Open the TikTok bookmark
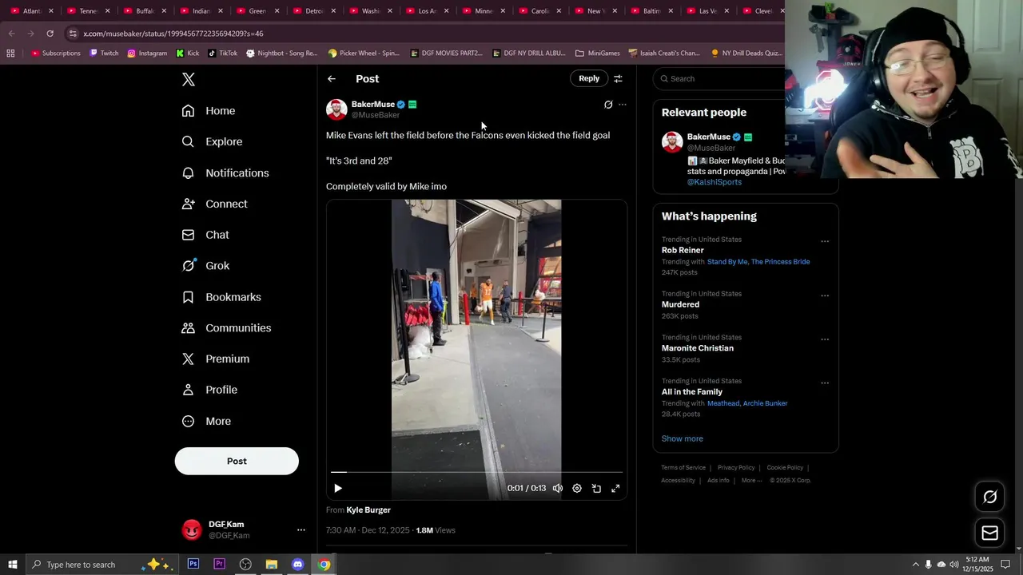 click(x=223, y=54)
